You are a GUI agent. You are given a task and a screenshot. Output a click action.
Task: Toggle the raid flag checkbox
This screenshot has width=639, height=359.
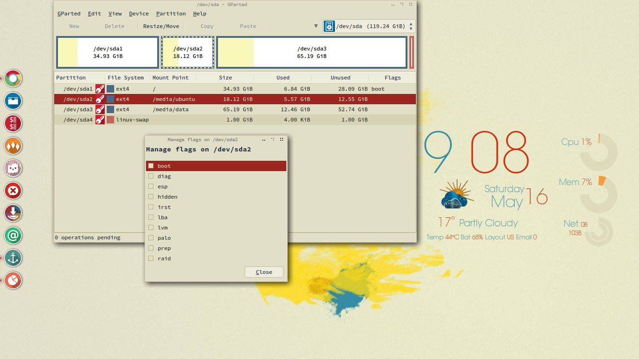(151, 258)
